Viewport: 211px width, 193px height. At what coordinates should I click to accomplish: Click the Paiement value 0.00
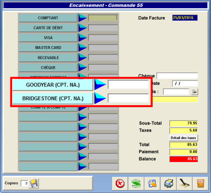(184, 152)
